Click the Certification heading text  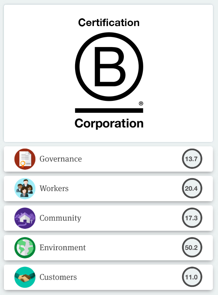tap(109, 23)
